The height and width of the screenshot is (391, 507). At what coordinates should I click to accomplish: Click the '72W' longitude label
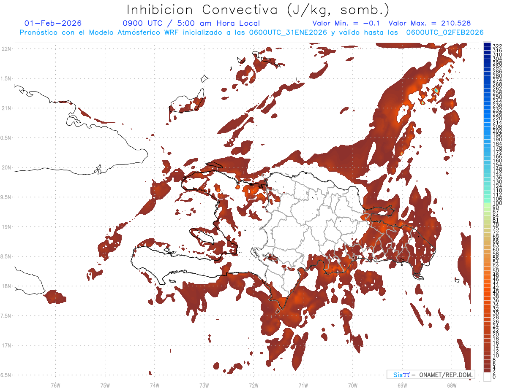pyautogui.click(x=253, y=385)
